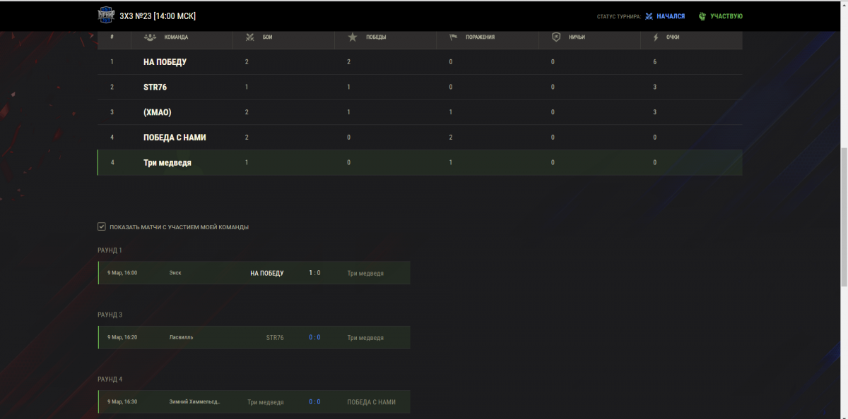Click the 9 Мар, 16:30 match time
The width and height of the screenshot is (848, 419).
click(x=122, y=402)
